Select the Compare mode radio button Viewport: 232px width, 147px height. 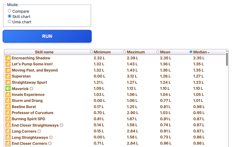coord(10,11)
